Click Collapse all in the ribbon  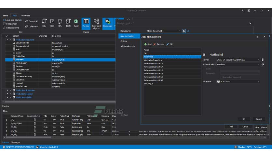coord(32,27)
